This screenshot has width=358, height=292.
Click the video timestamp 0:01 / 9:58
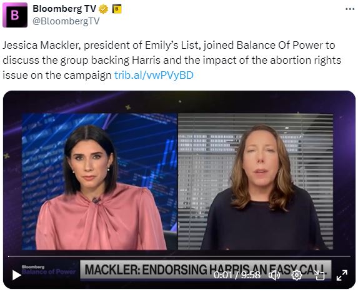point(237,275)
